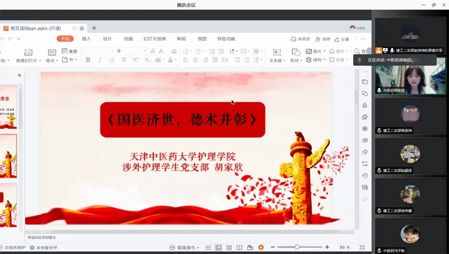Viewport: 449px width, 254px height.
Task: Click the clear formatting eraser icon
Action: [x=174, y=51]
